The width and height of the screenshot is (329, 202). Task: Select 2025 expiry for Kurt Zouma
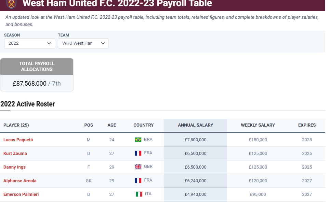point(307,154)
